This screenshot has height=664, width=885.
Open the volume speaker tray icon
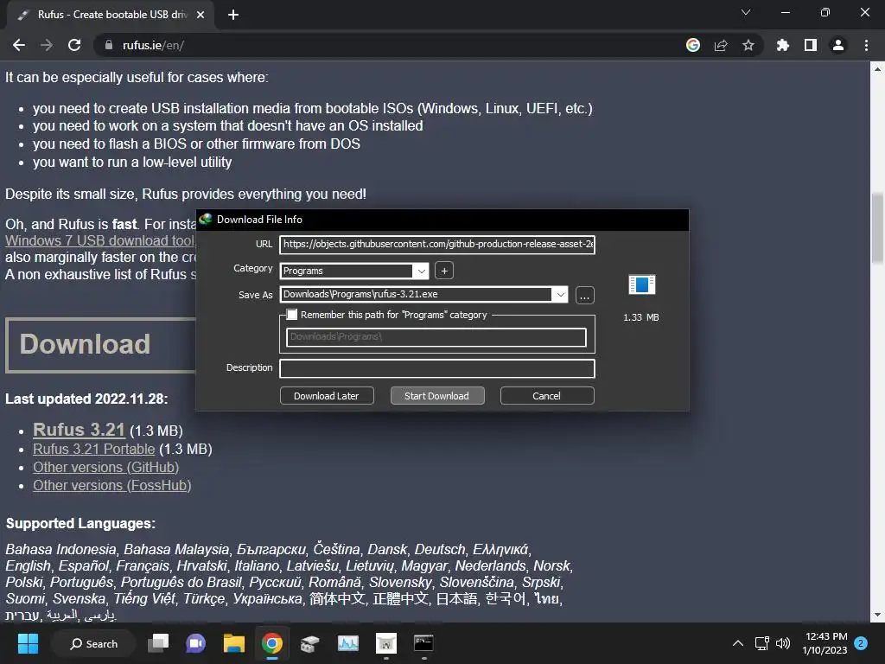point(783,643)
